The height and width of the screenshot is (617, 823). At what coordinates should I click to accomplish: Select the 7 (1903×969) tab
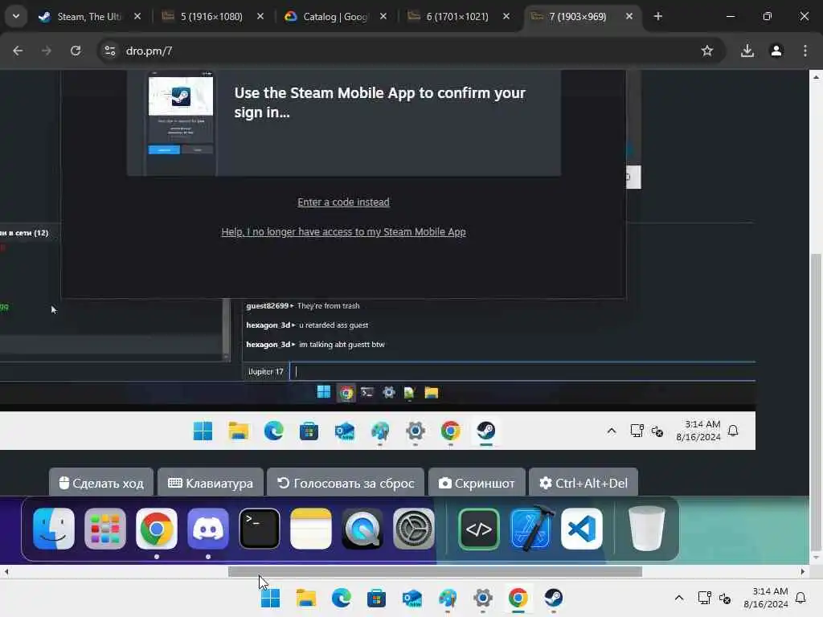[x=577, y=17]
